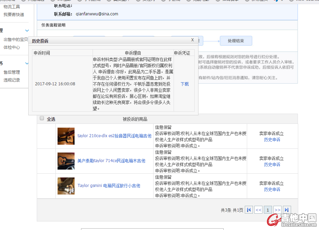Viewport: 319px width, 230px height.
Task: Open 我要寄快递 in sidebar
Action: coord(14,15)
